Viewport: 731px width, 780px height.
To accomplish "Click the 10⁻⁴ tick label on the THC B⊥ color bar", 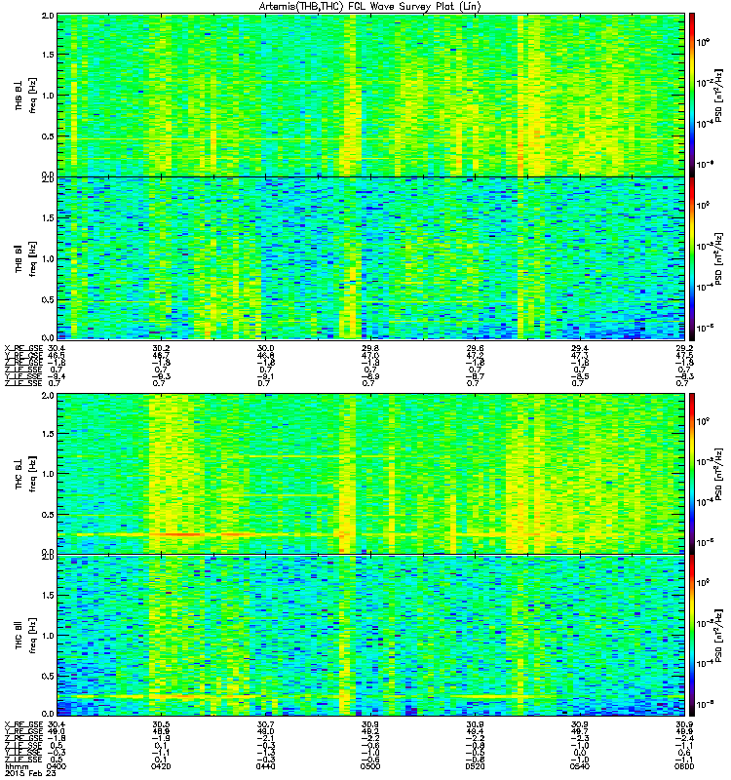I will click(x=703, y=501).
